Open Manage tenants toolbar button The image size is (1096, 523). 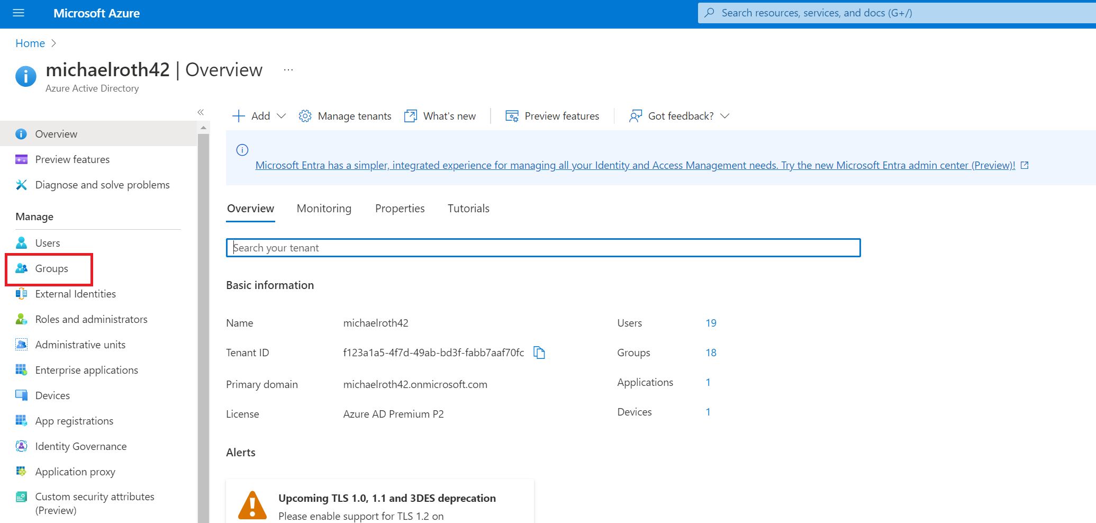(345, 116)
